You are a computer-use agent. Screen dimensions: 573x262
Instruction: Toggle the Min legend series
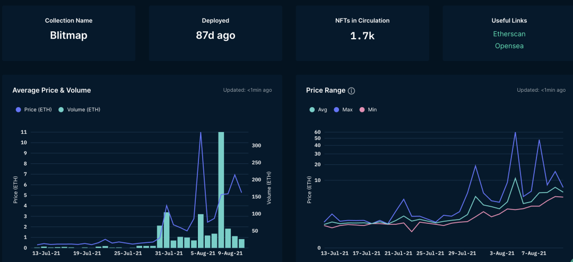click(x=368, y=109)
